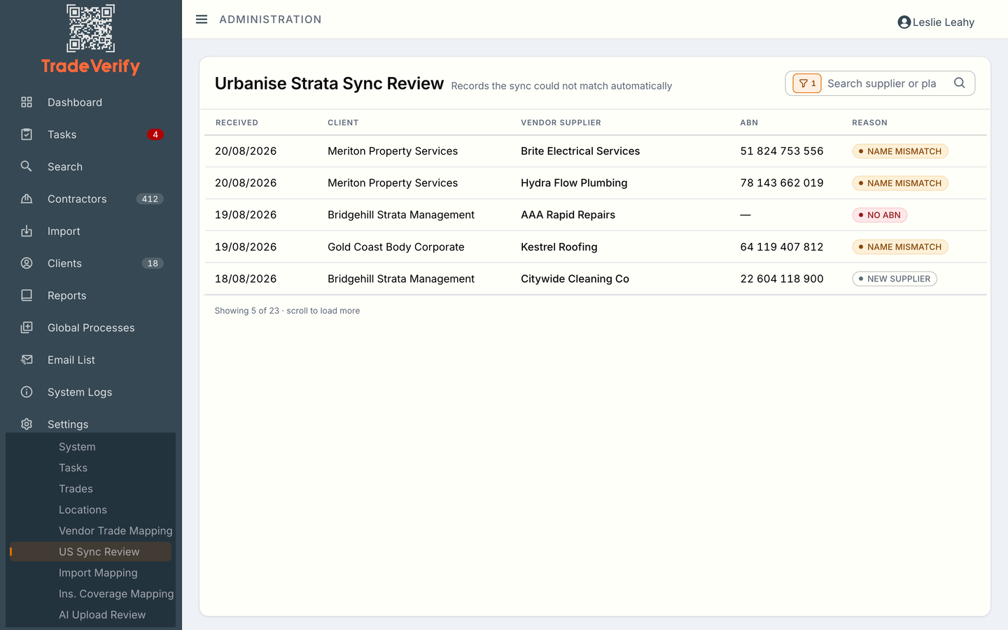
Task: Click the TradeVerify QR logo
Action: click(x=90, y=29)
